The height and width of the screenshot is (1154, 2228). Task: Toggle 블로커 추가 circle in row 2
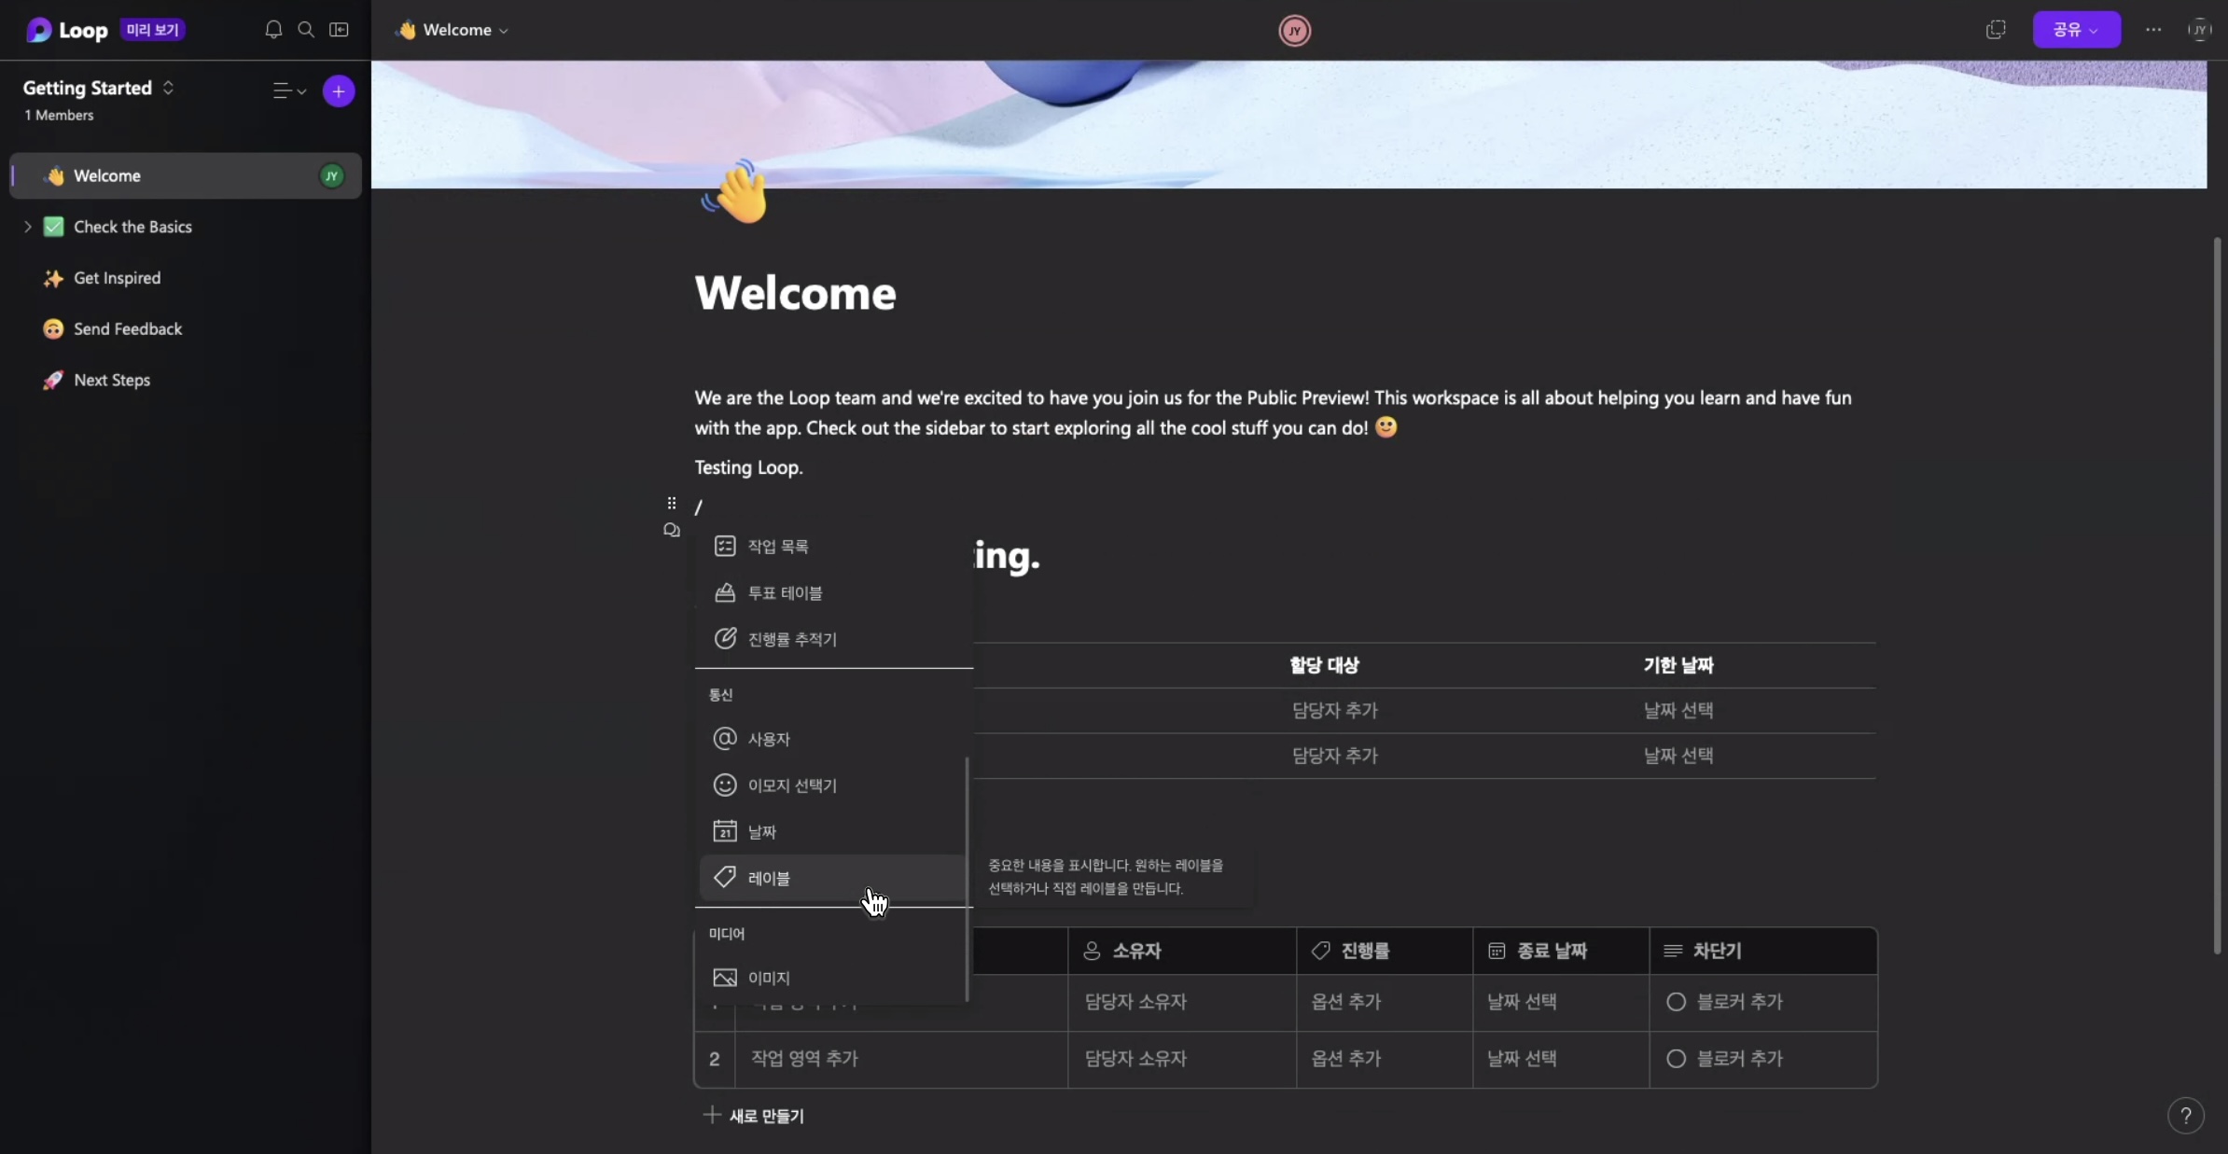(1676, 1059)
